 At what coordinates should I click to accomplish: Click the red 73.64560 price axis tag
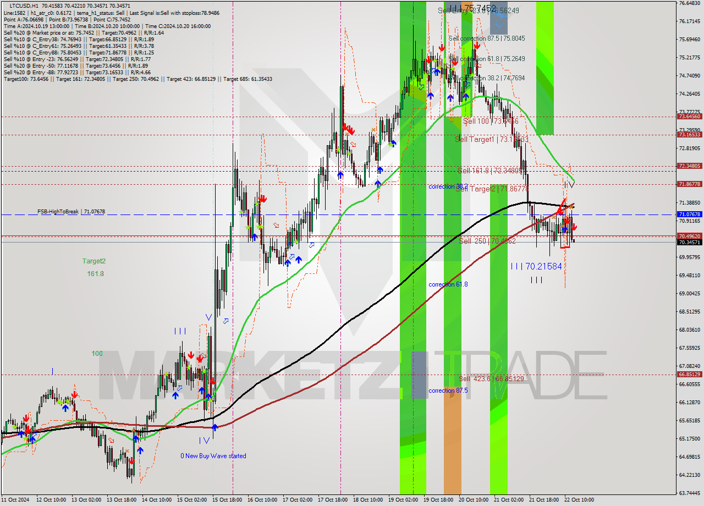pyautogui.click(x=689, y=117)
